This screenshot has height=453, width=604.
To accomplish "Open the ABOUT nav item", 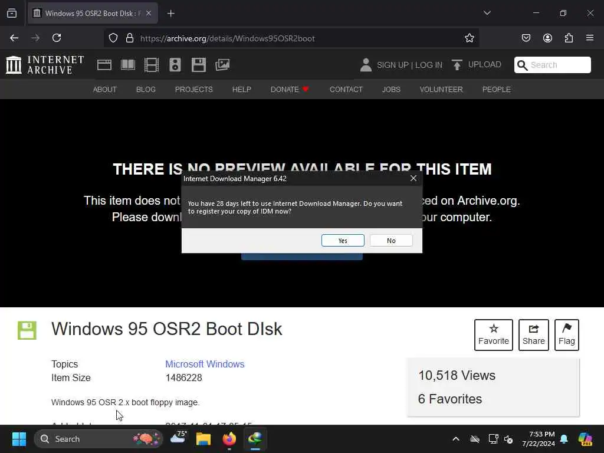I will tap(105, 90).
